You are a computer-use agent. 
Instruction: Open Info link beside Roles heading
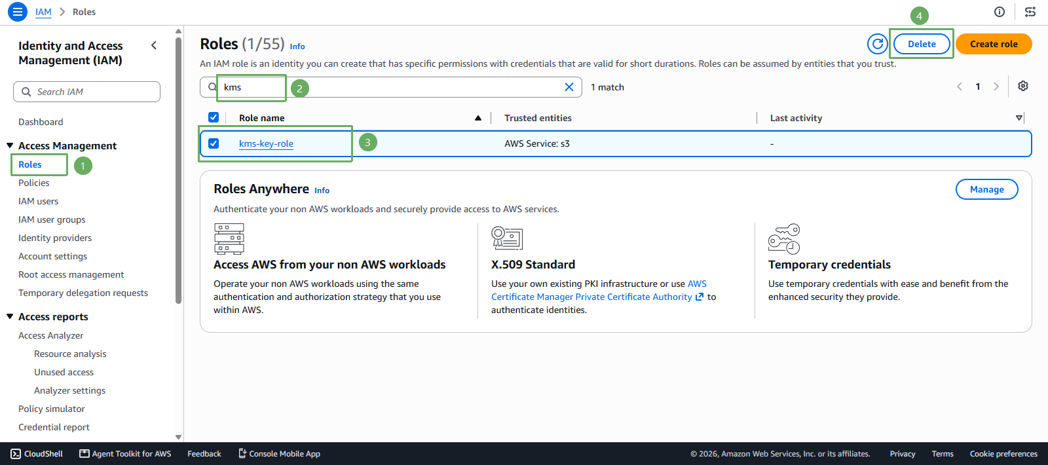click(297, 46)
